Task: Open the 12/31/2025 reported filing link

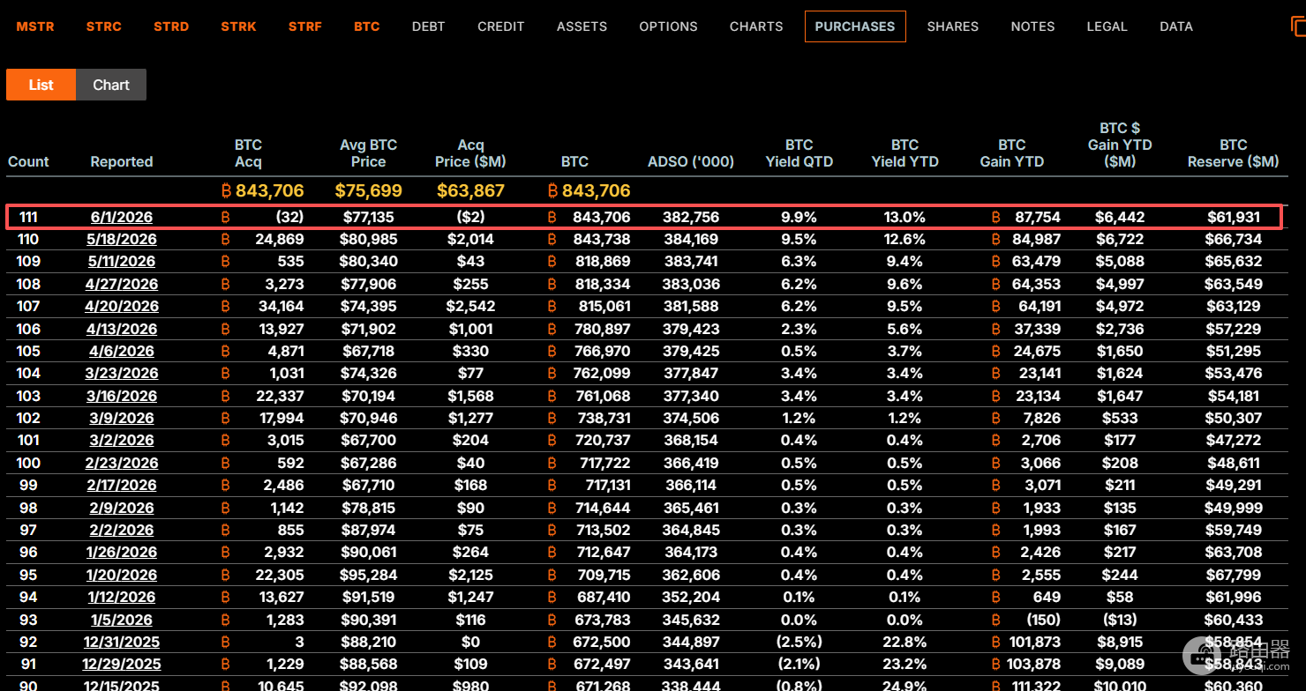Action: (x=122, y=642)
